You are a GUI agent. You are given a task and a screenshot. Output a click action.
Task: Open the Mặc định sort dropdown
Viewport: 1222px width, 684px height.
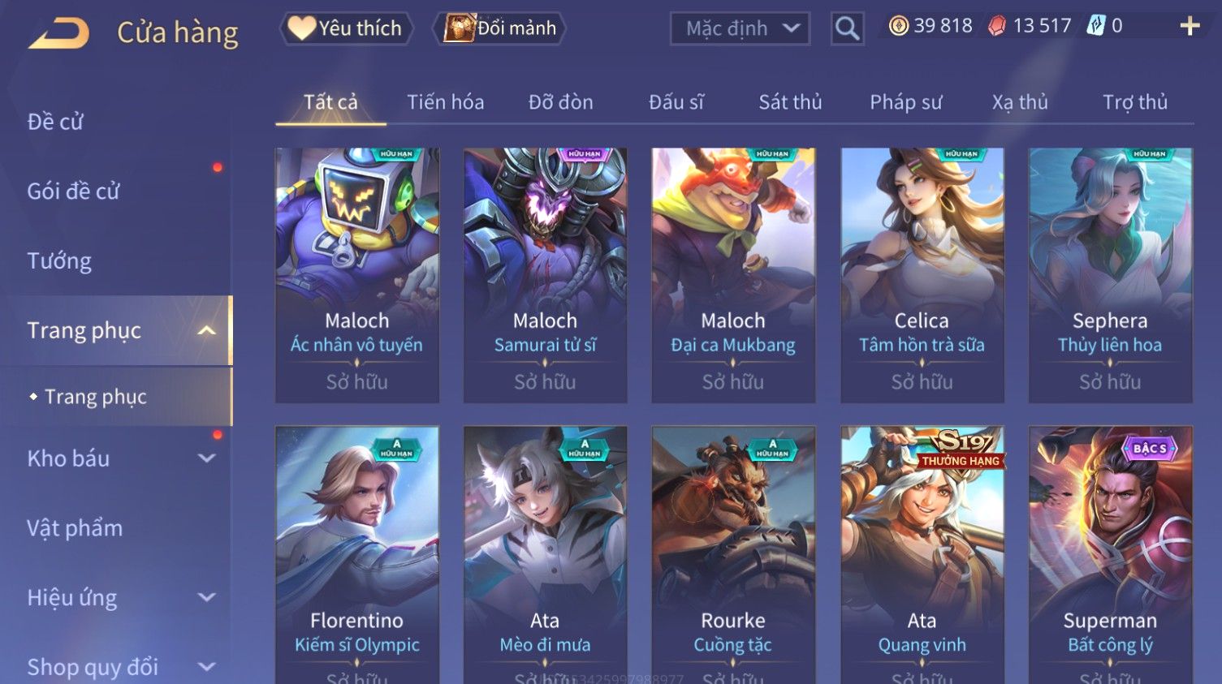740,29
